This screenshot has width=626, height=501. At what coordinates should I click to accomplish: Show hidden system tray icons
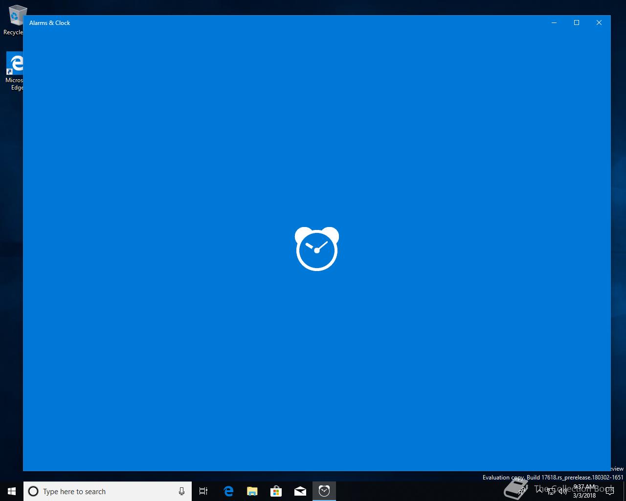(x=539, y=491)
